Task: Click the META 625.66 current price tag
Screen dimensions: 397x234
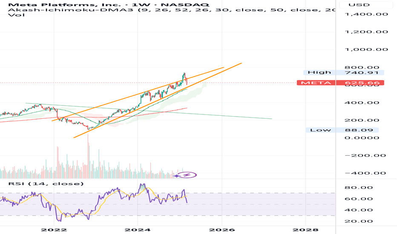Action: pos(340,83)
